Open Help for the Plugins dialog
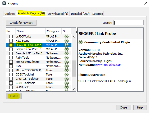 pos(140,107)
